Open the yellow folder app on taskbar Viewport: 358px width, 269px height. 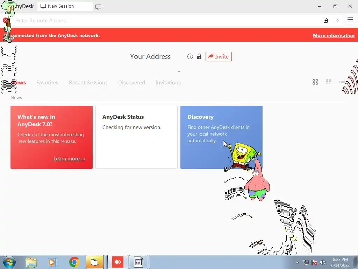click(x=94, y=262)
